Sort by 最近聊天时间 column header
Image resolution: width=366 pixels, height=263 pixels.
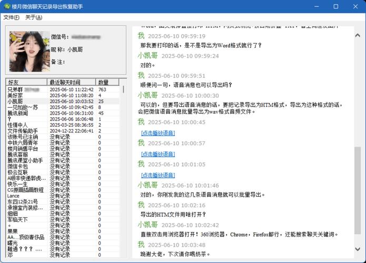[71, 83]
